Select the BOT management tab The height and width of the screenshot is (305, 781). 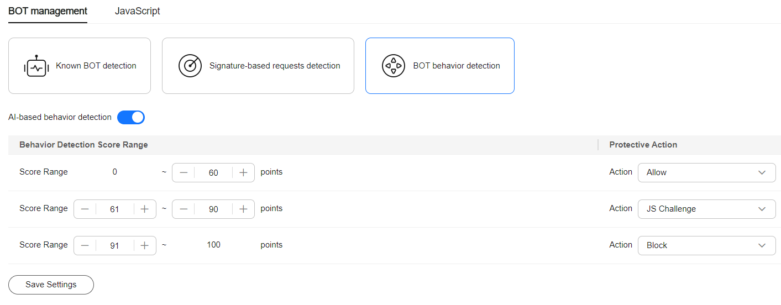48,11
